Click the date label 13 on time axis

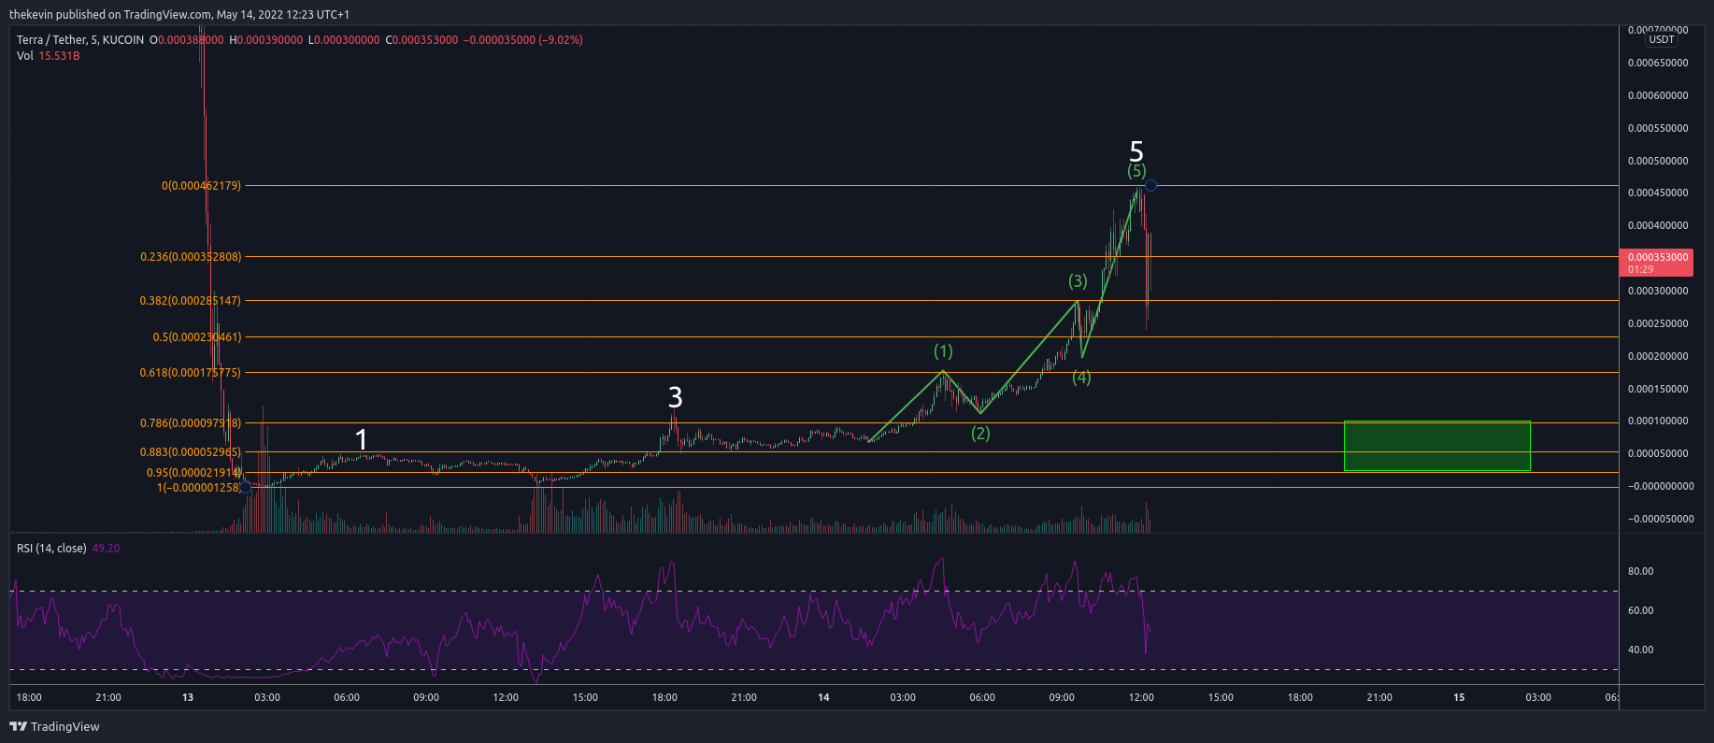point(188,698)
